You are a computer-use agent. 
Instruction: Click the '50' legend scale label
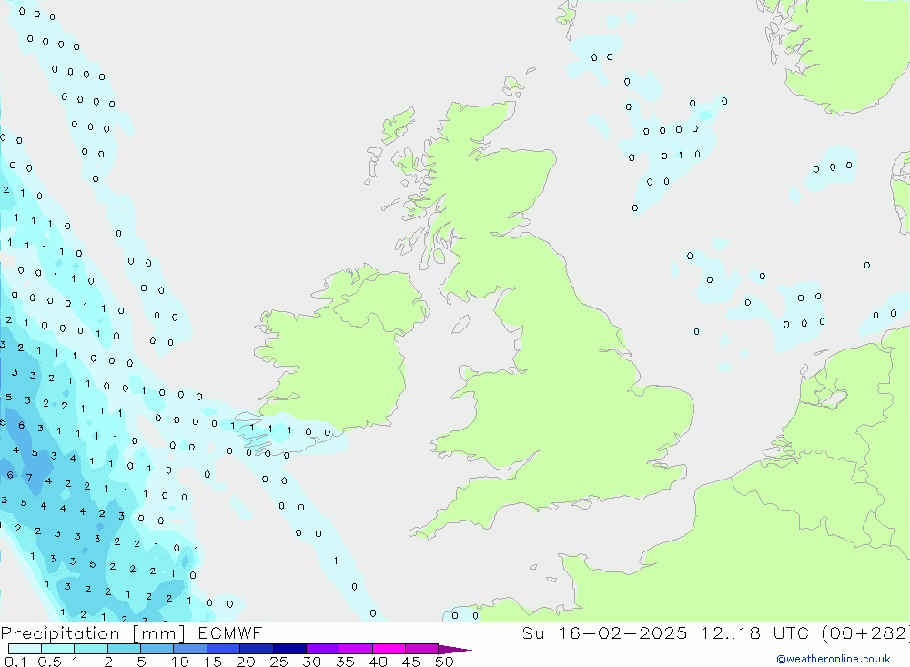coord(445,662)
